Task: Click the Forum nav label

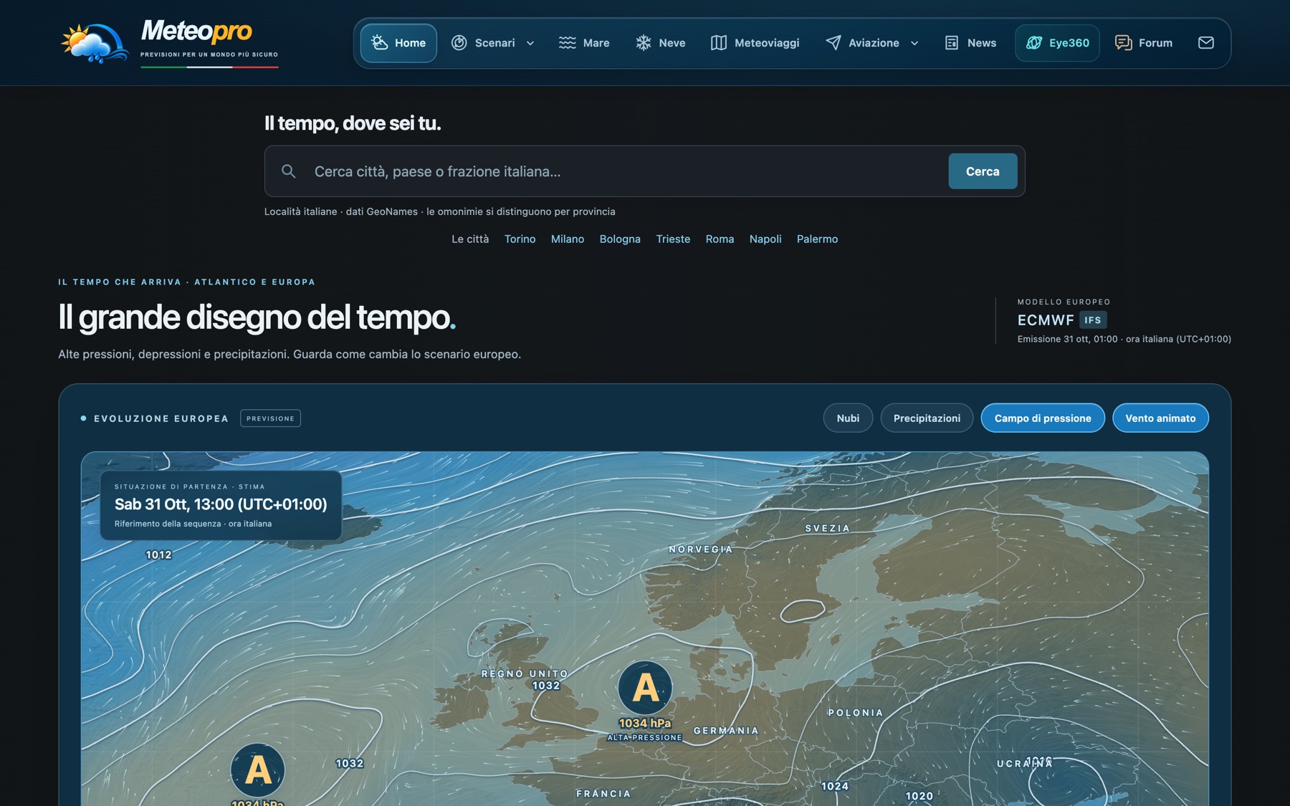Action: coord(1155,43)
